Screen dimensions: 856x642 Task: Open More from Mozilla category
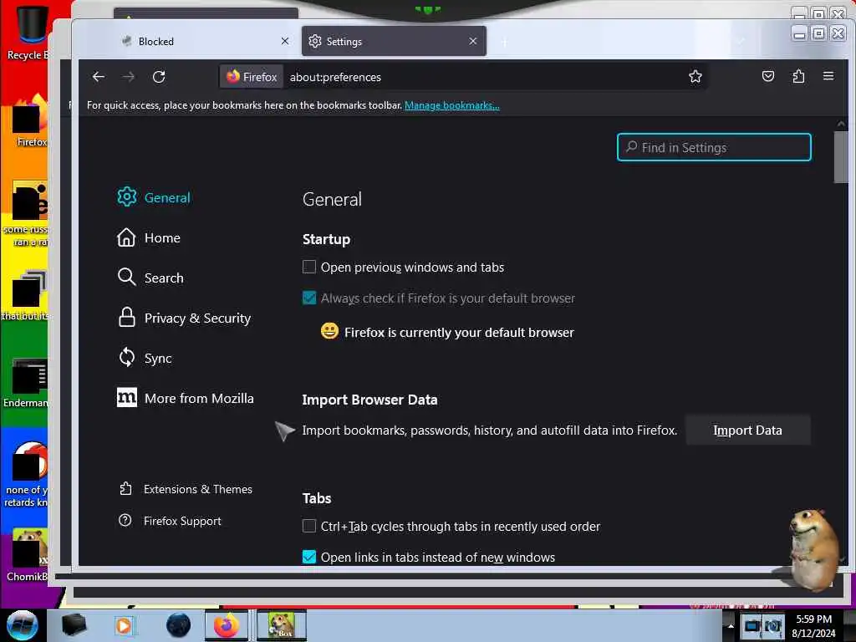tap(186, 398)
